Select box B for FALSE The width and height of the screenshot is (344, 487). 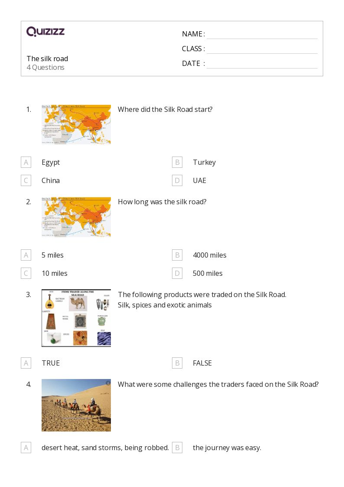pyautogui.click(x=177, y=363)
